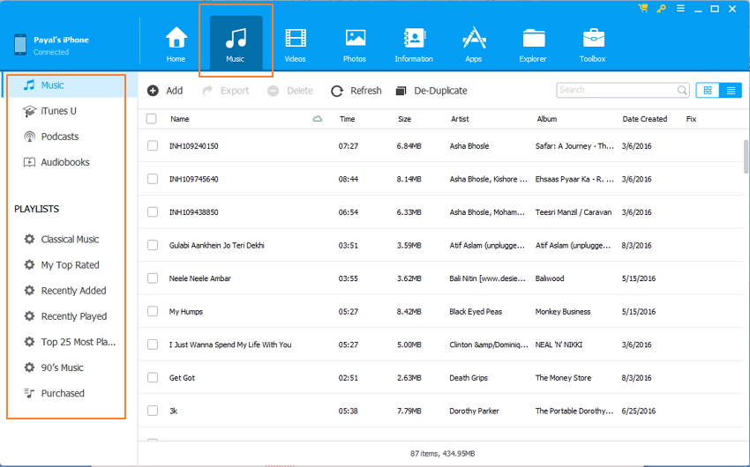Viewport: 750px width, 467px height.
Task: Click the Add button
Action: coord(165,91)
